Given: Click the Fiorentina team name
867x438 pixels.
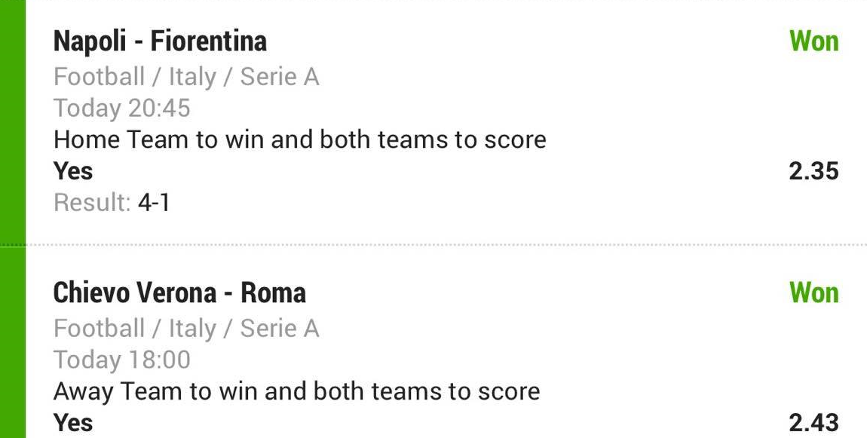Looking at the screenshot, I should [208, 41].
